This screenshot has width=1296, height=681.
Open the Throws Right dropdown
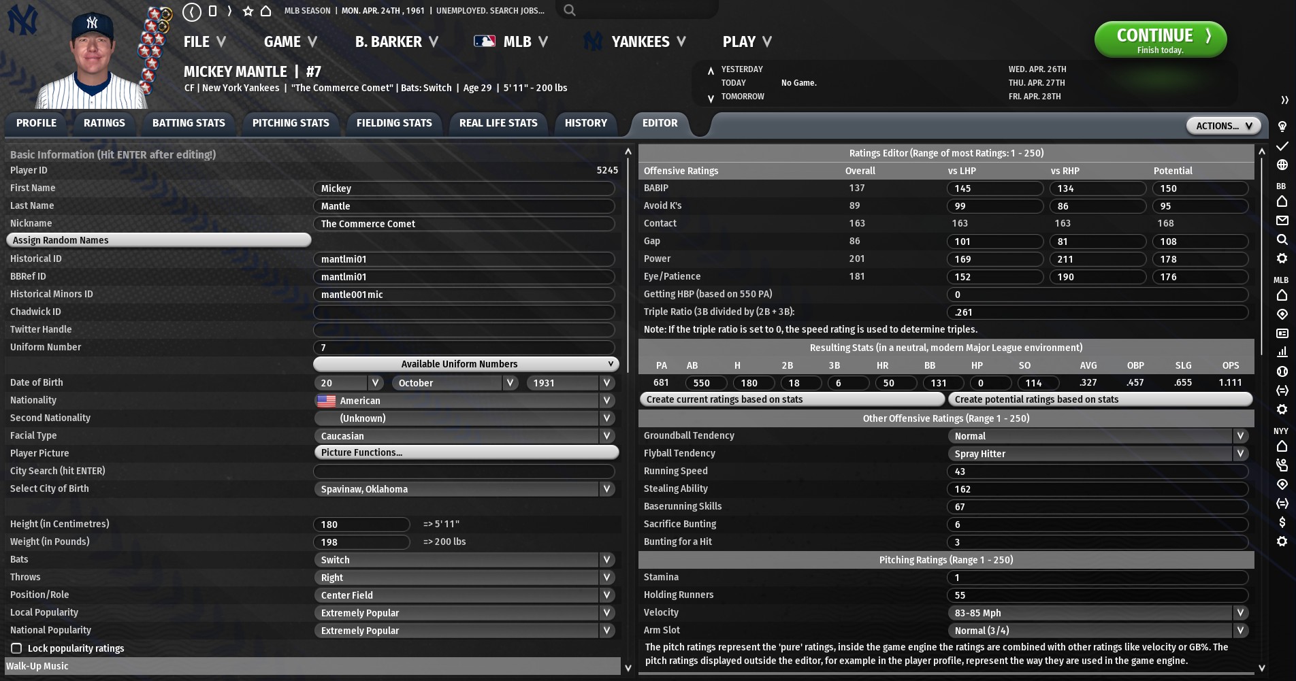(466, 578)
